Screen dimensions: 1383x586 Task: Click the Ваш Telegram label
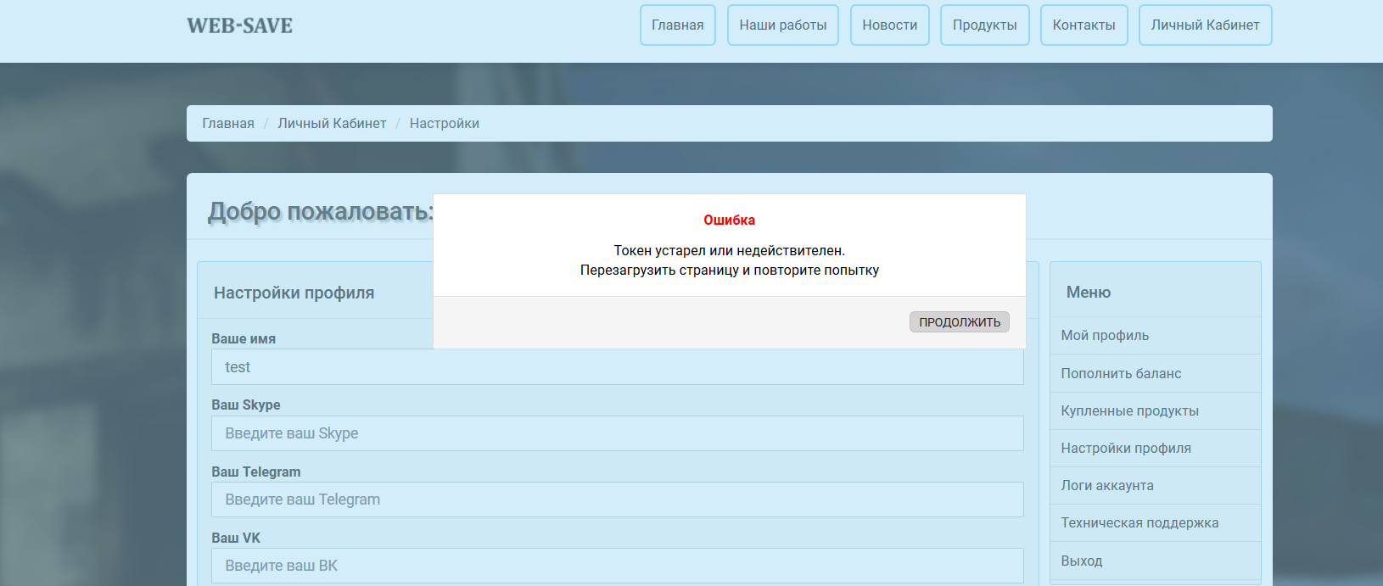(x=256, y=472)
